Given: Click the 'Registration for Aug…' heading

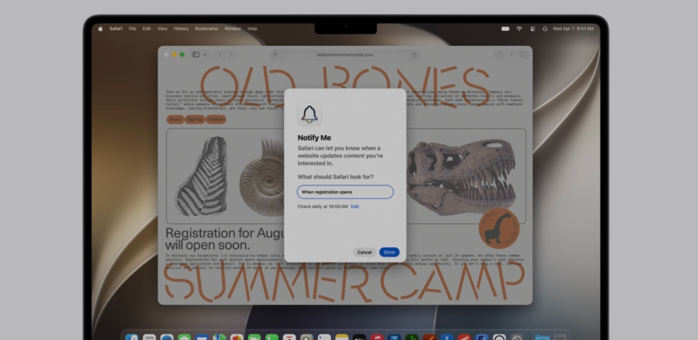Looking at the screenshot, I should 224,239.
